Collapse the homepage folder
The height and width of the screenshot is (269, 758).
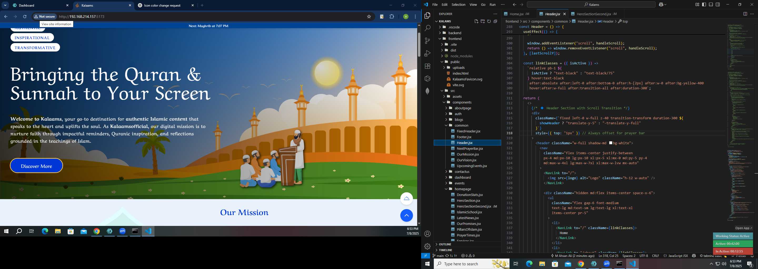[467, 189]
